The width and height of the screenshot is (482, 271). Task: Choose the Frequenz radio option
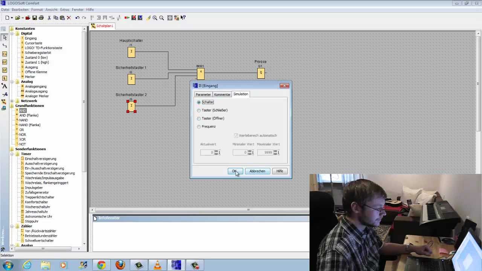point(199,126)
